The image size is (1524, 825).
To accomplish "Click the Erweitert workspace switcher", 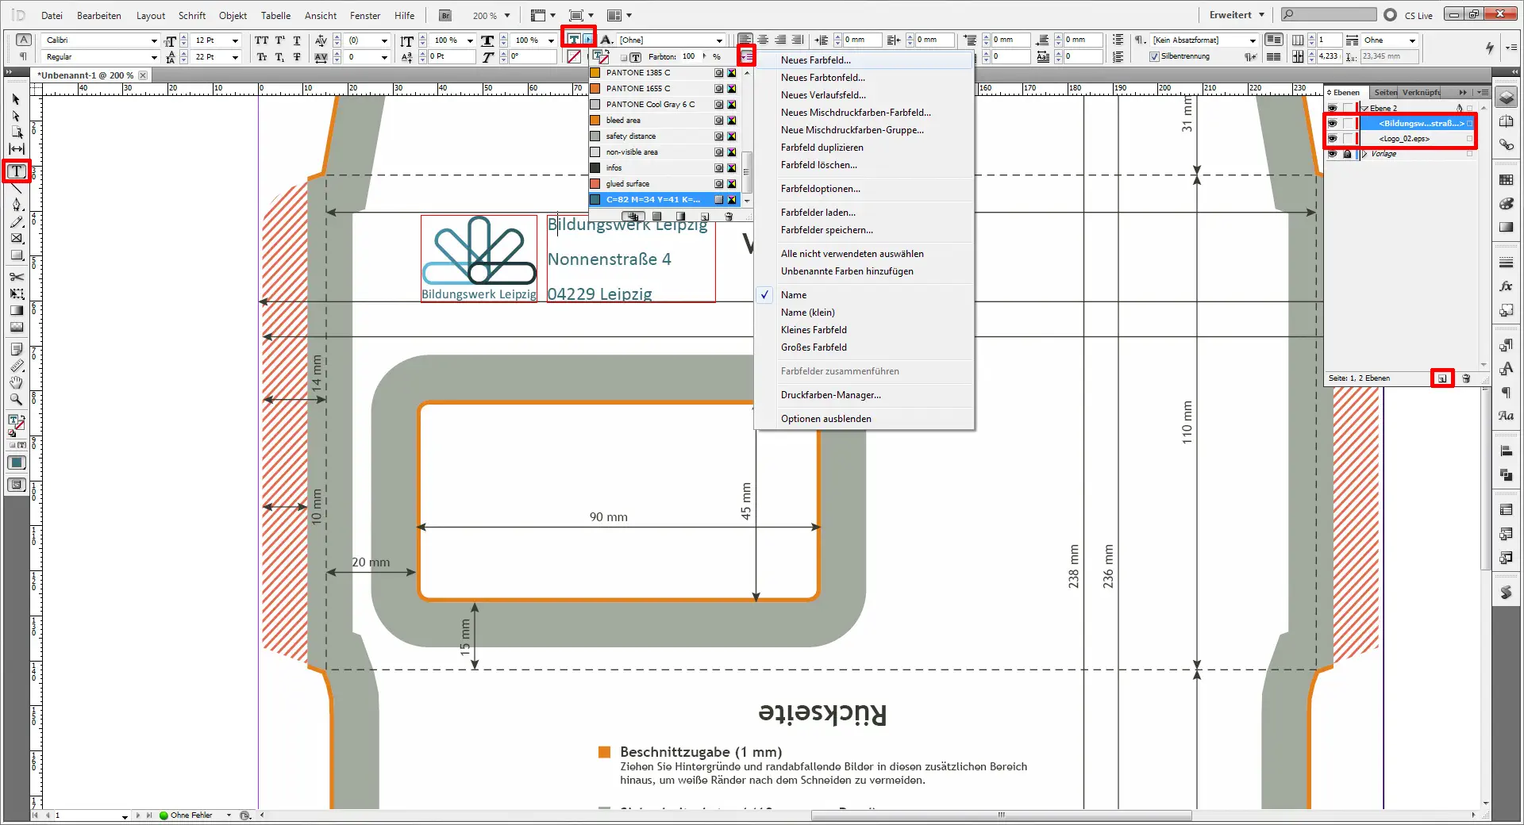I will tap(1236, 15).
